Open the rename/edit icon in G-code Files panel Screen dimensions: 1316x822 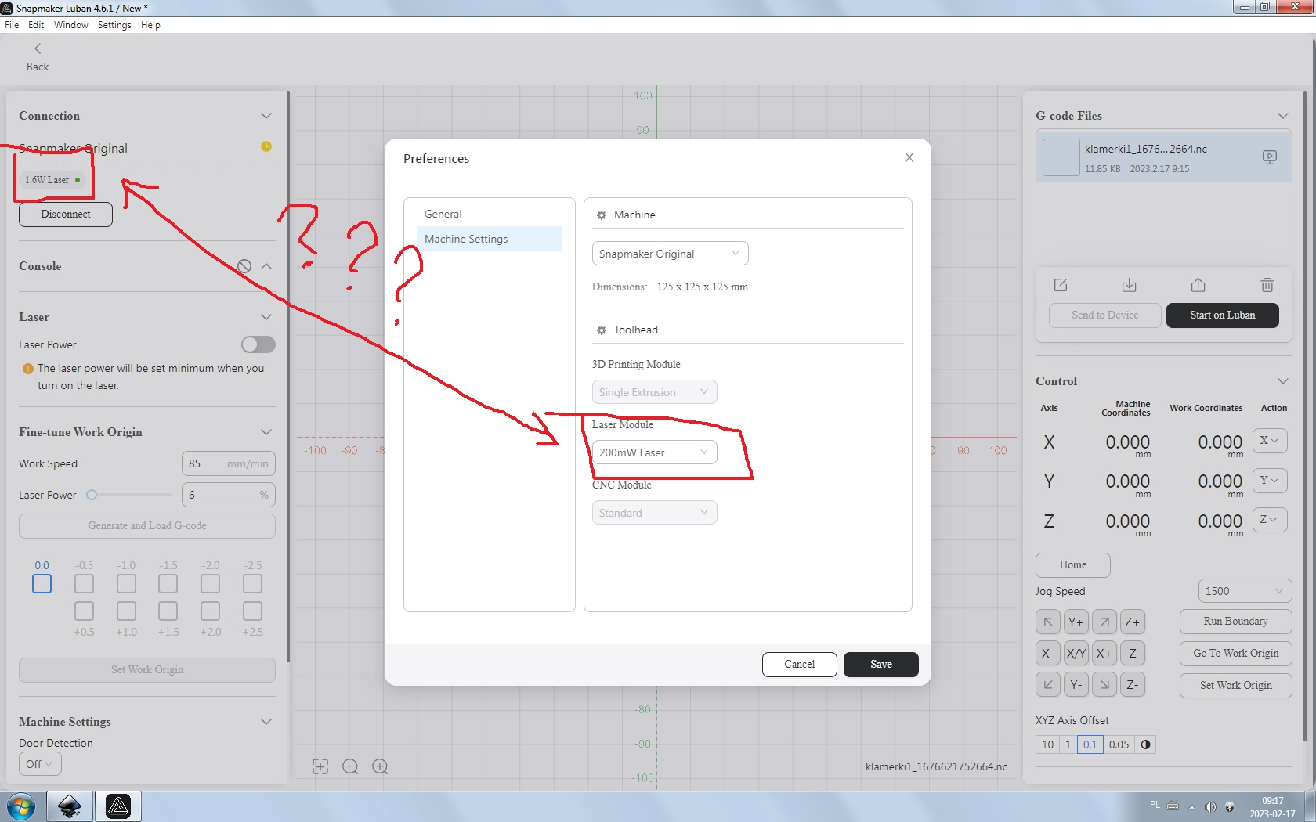pyautogui.click(x=1061, y=285)
